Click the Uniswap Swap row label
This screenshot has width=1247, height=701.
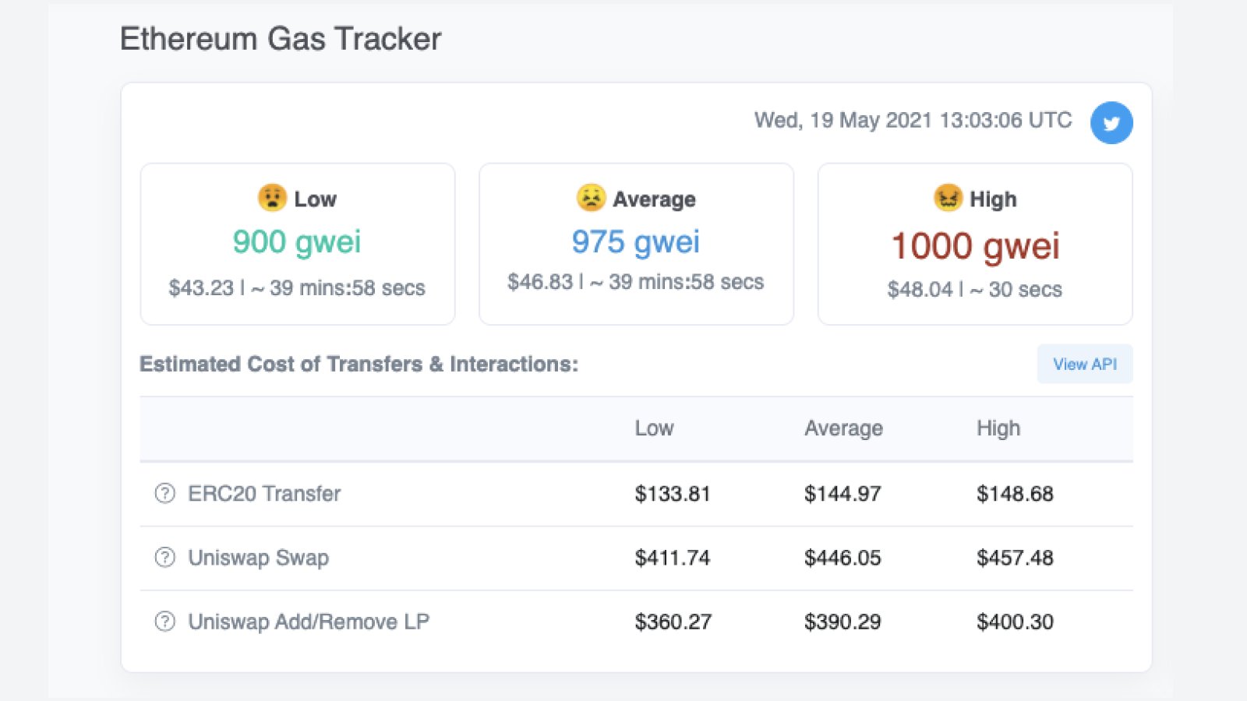point(258,558)
